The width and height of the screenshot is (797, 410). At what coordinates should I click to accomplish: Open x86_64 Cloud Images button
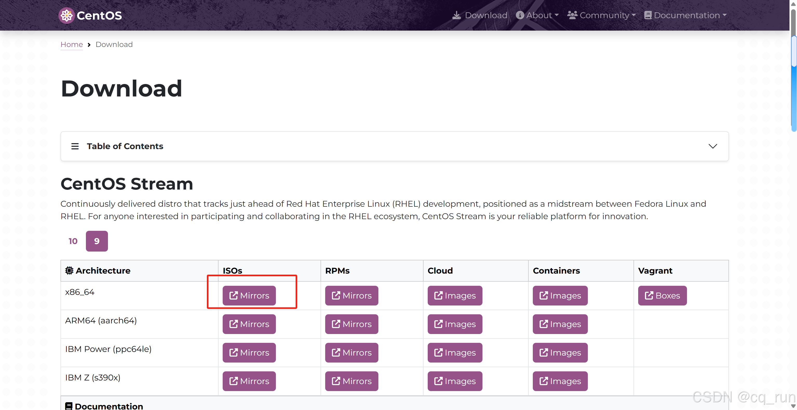coord(455,296)
